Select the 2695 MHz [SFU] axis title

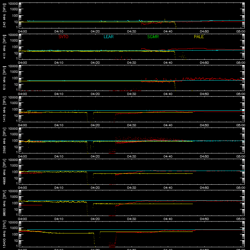(x=4, y=140)
